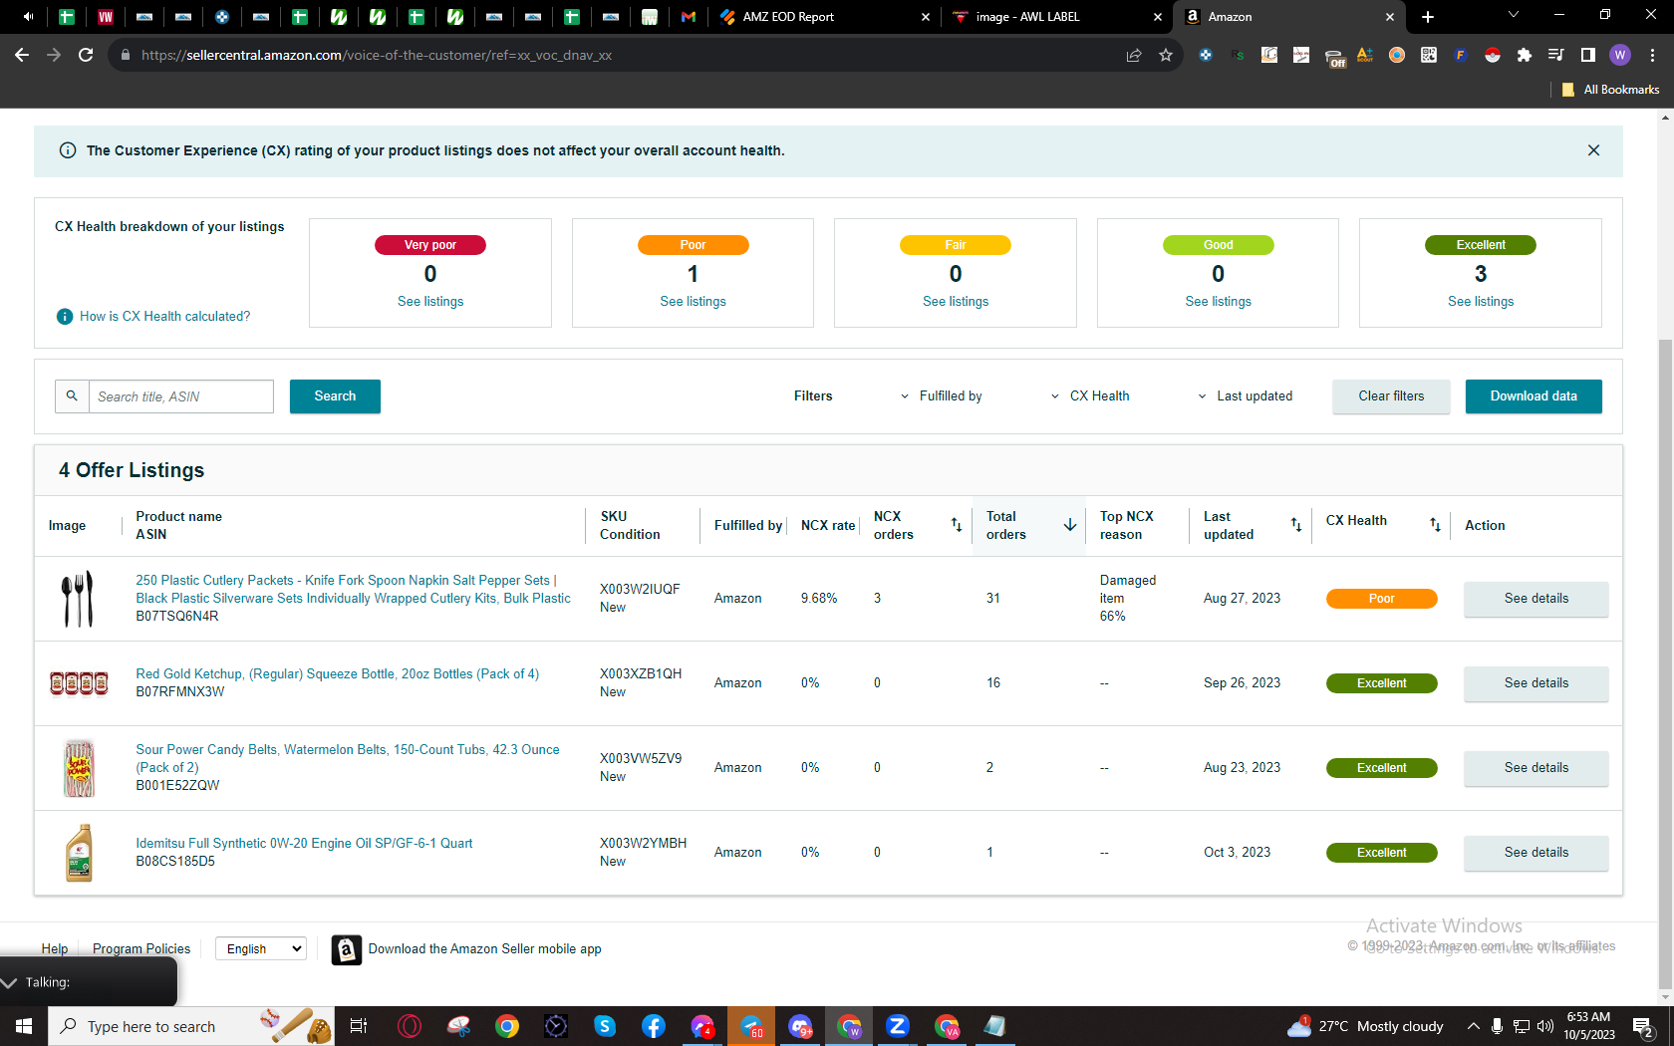Click the Search button
The width and height of the screenshot is (1674, 1046).
click(335, 396)
